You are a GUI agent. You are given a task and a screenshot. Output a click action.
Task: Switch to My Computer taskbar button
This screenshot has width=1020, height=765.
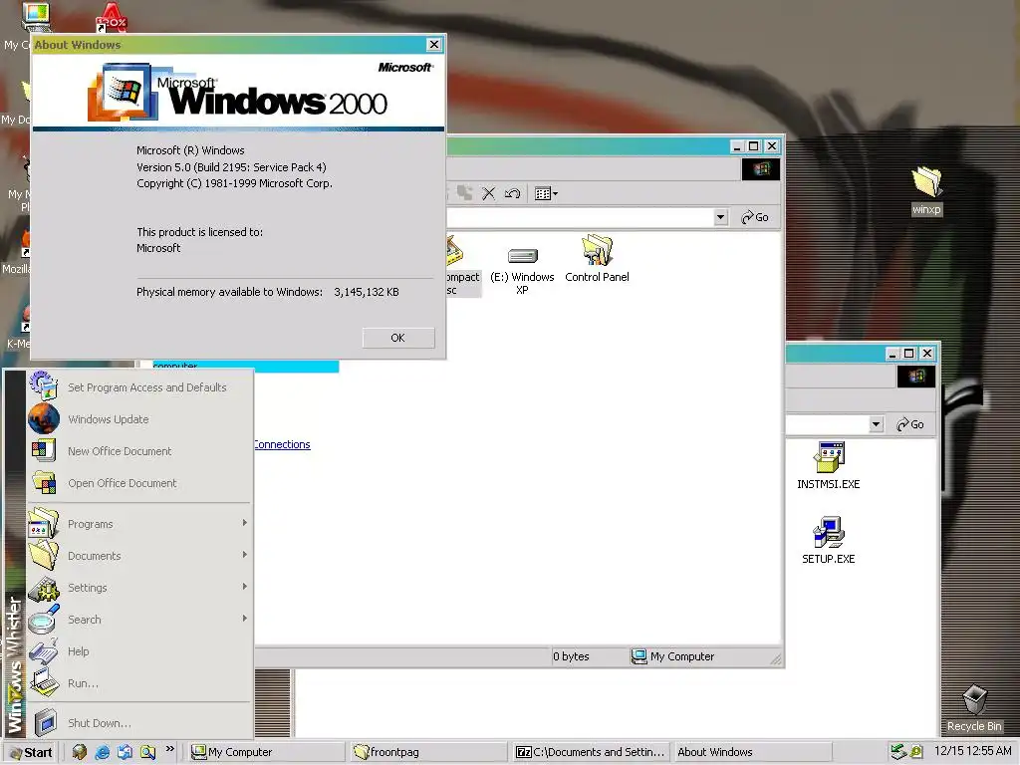coord(266,752)
